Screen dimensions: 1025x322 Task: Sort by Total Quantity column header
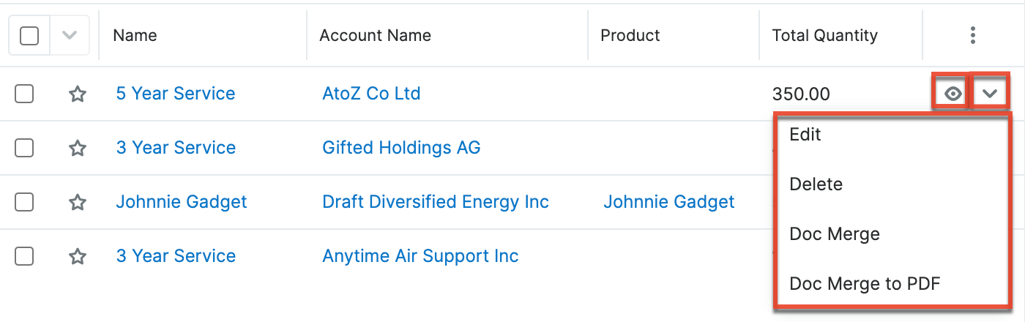[x=824, y=35]
